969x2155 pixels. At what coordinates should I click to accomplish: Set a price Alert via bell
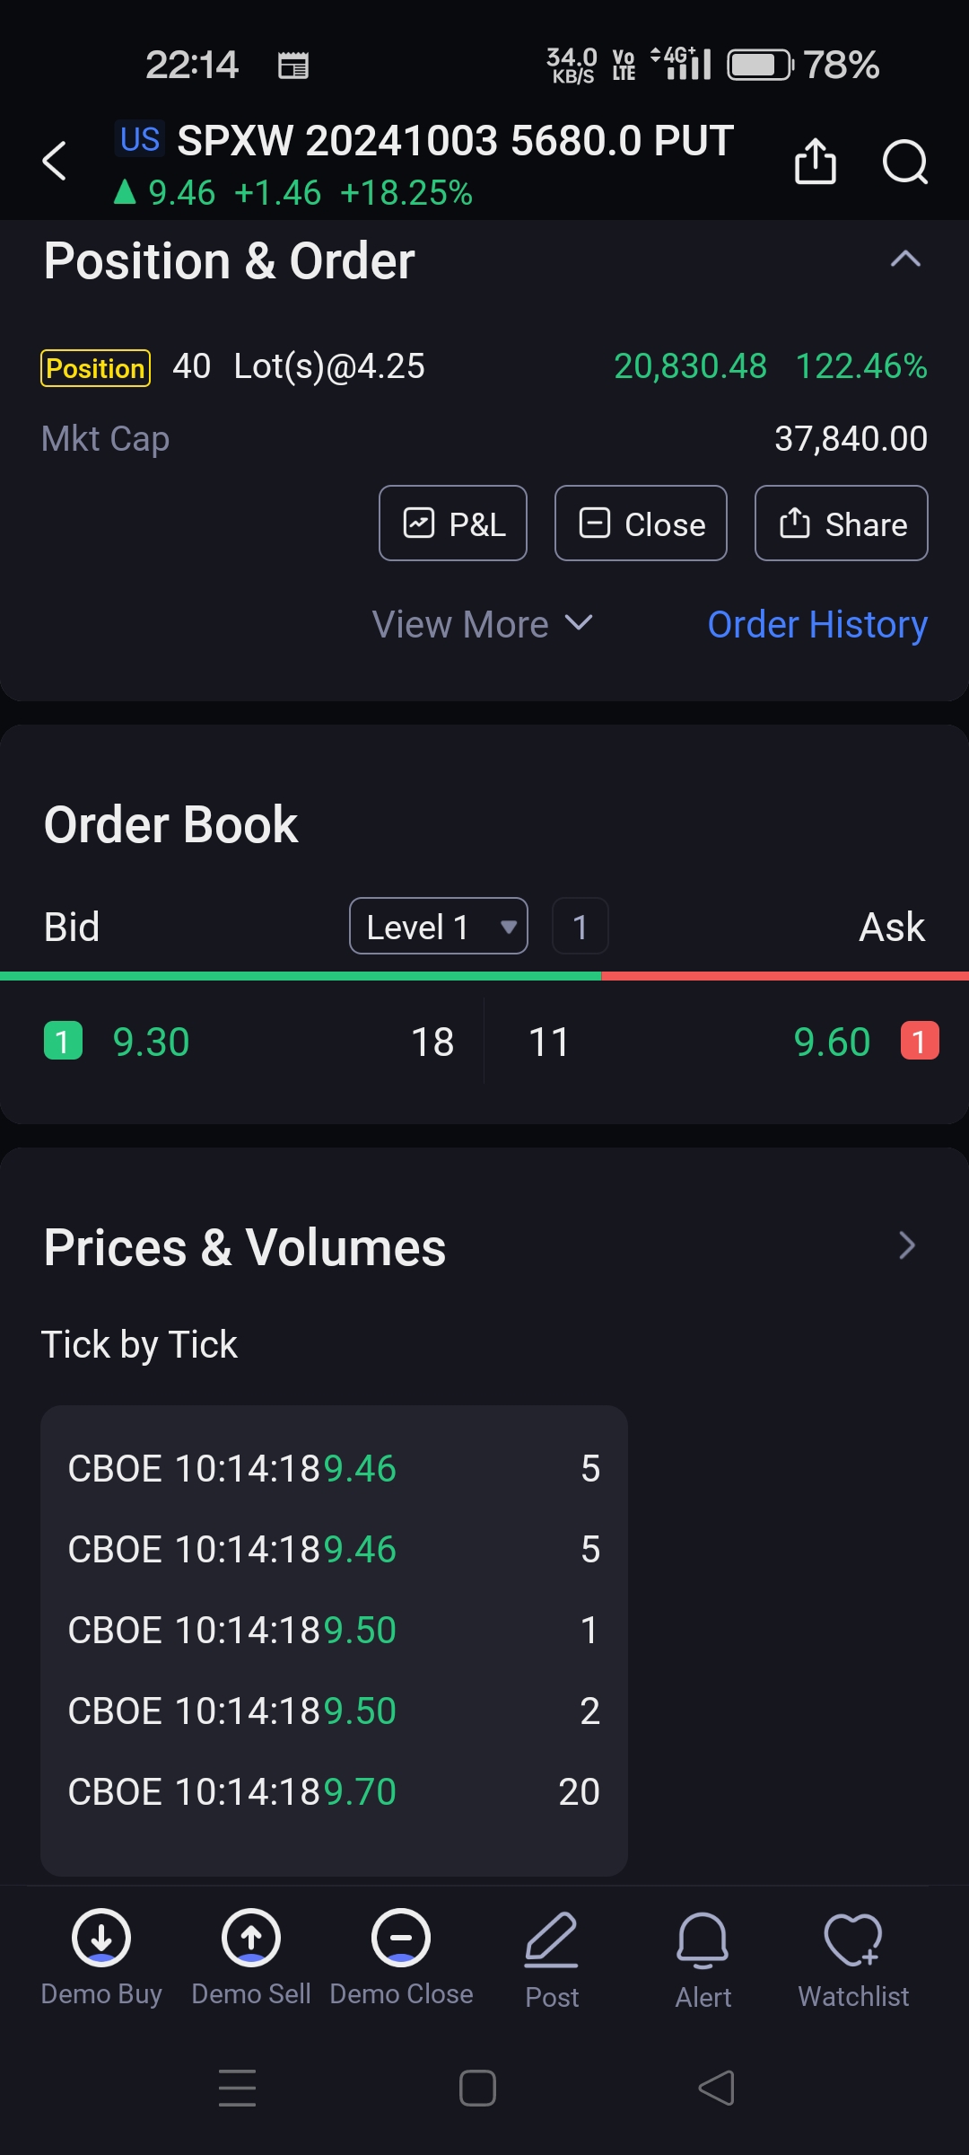pyautogui.click(x=703, y=1941)
